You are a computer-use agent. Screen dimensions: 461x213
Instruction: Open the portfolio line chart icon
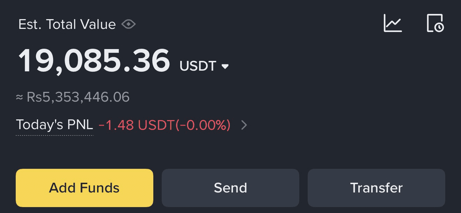point(393,23)
